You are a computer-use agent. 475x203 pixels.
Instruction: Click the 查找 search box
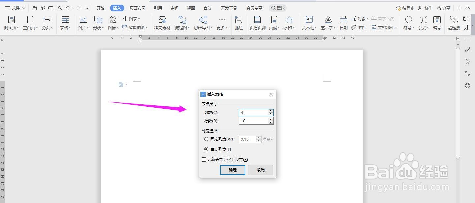[x=278, y=8]
